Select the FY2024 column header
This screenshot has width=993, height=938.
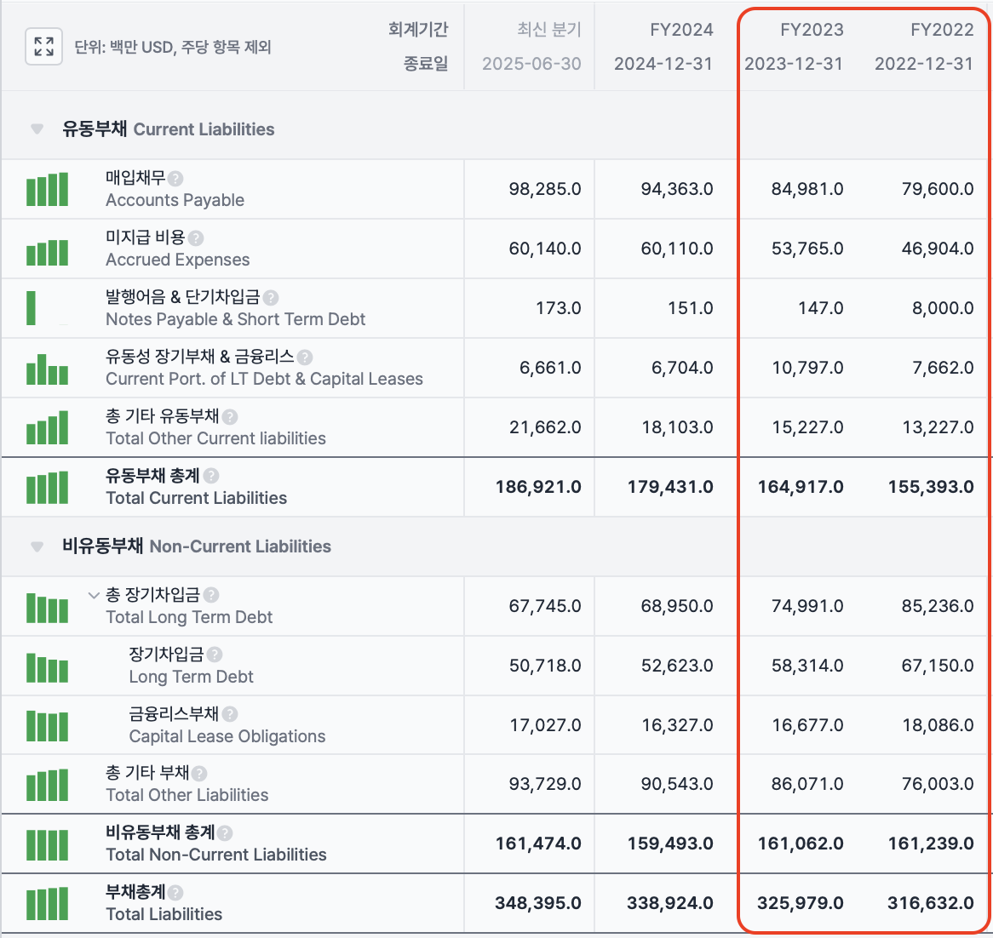[x=681, y=30]
